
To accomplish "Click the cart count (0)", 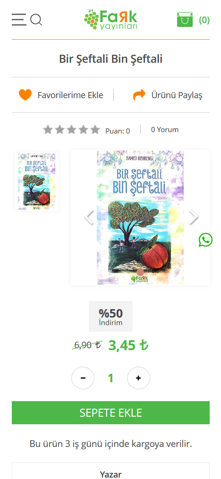I will point(204,20).
